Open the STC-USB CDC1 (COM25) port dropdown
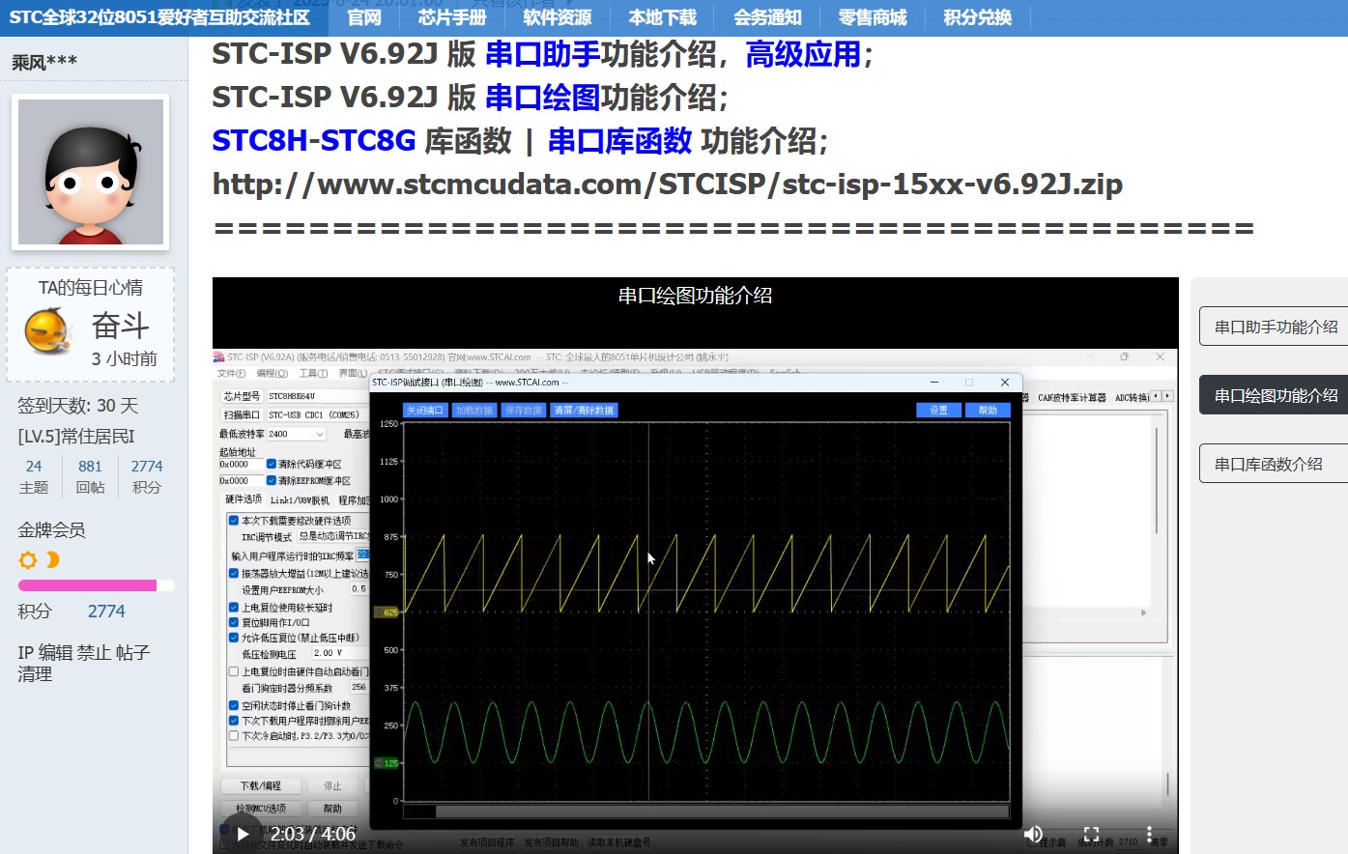The image size is (1348, 854). (x=318, y=414)
